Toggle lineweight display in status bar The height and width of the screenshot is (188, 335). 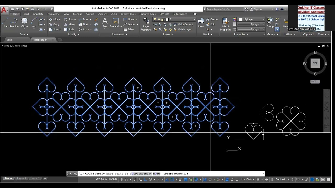(x=180, y=179)
